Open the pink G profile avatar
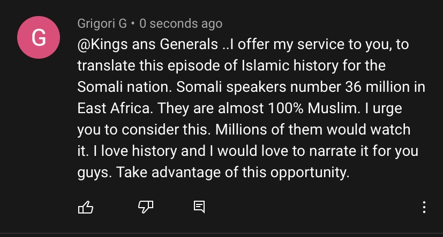This screenshot has width=443, height=237. coord(39,37)
